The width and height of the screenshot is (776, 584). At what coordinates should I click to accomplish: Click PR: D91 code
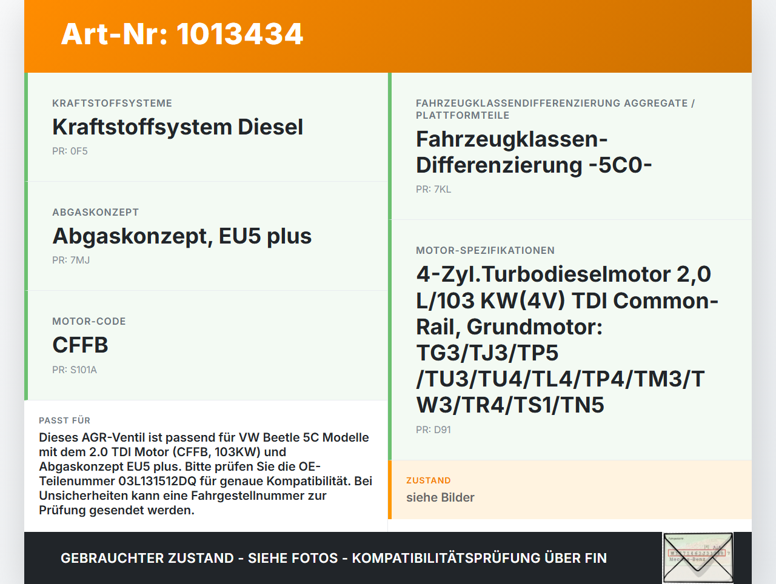click(x=433, y=430)
